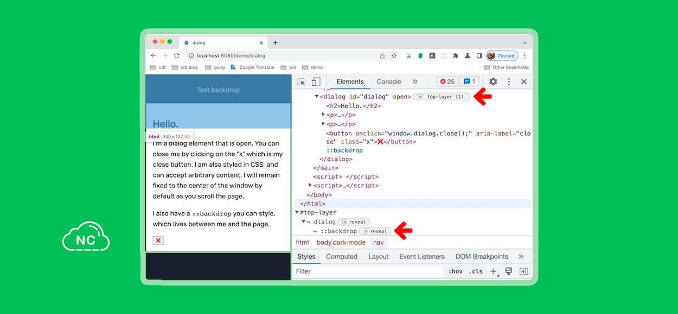Open the DOM Breakpoints tab
The image size is (678, 314).
482,257
